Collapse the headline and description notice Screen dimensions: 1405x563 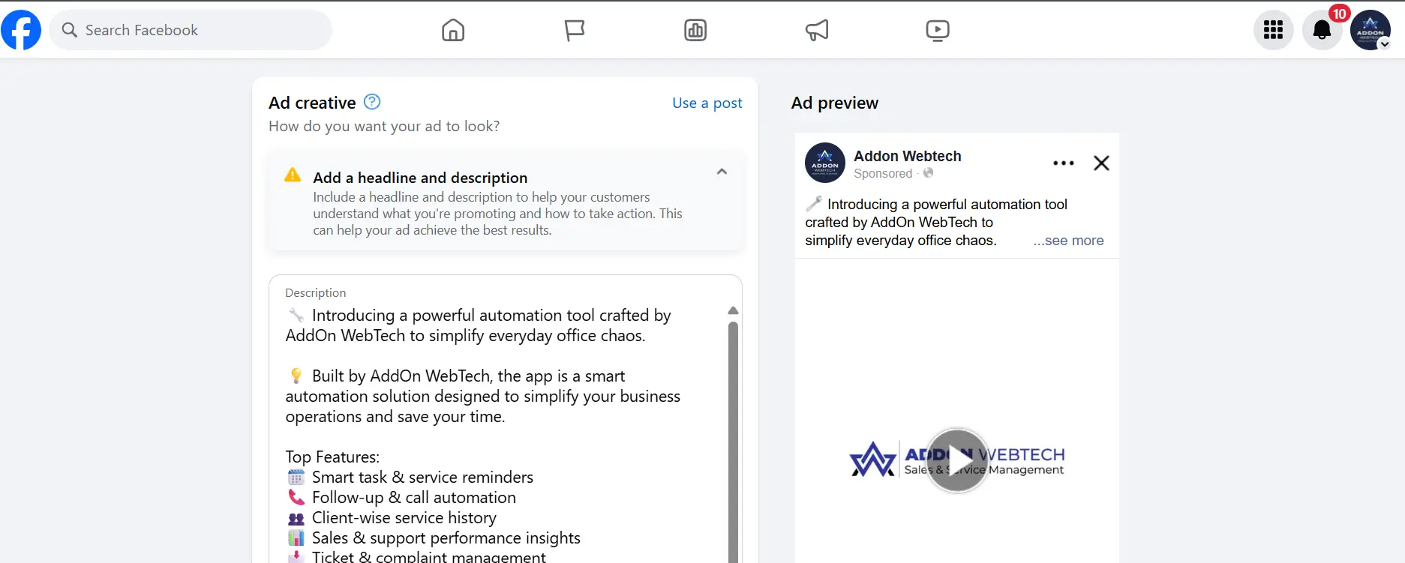(x=722, y=172)
